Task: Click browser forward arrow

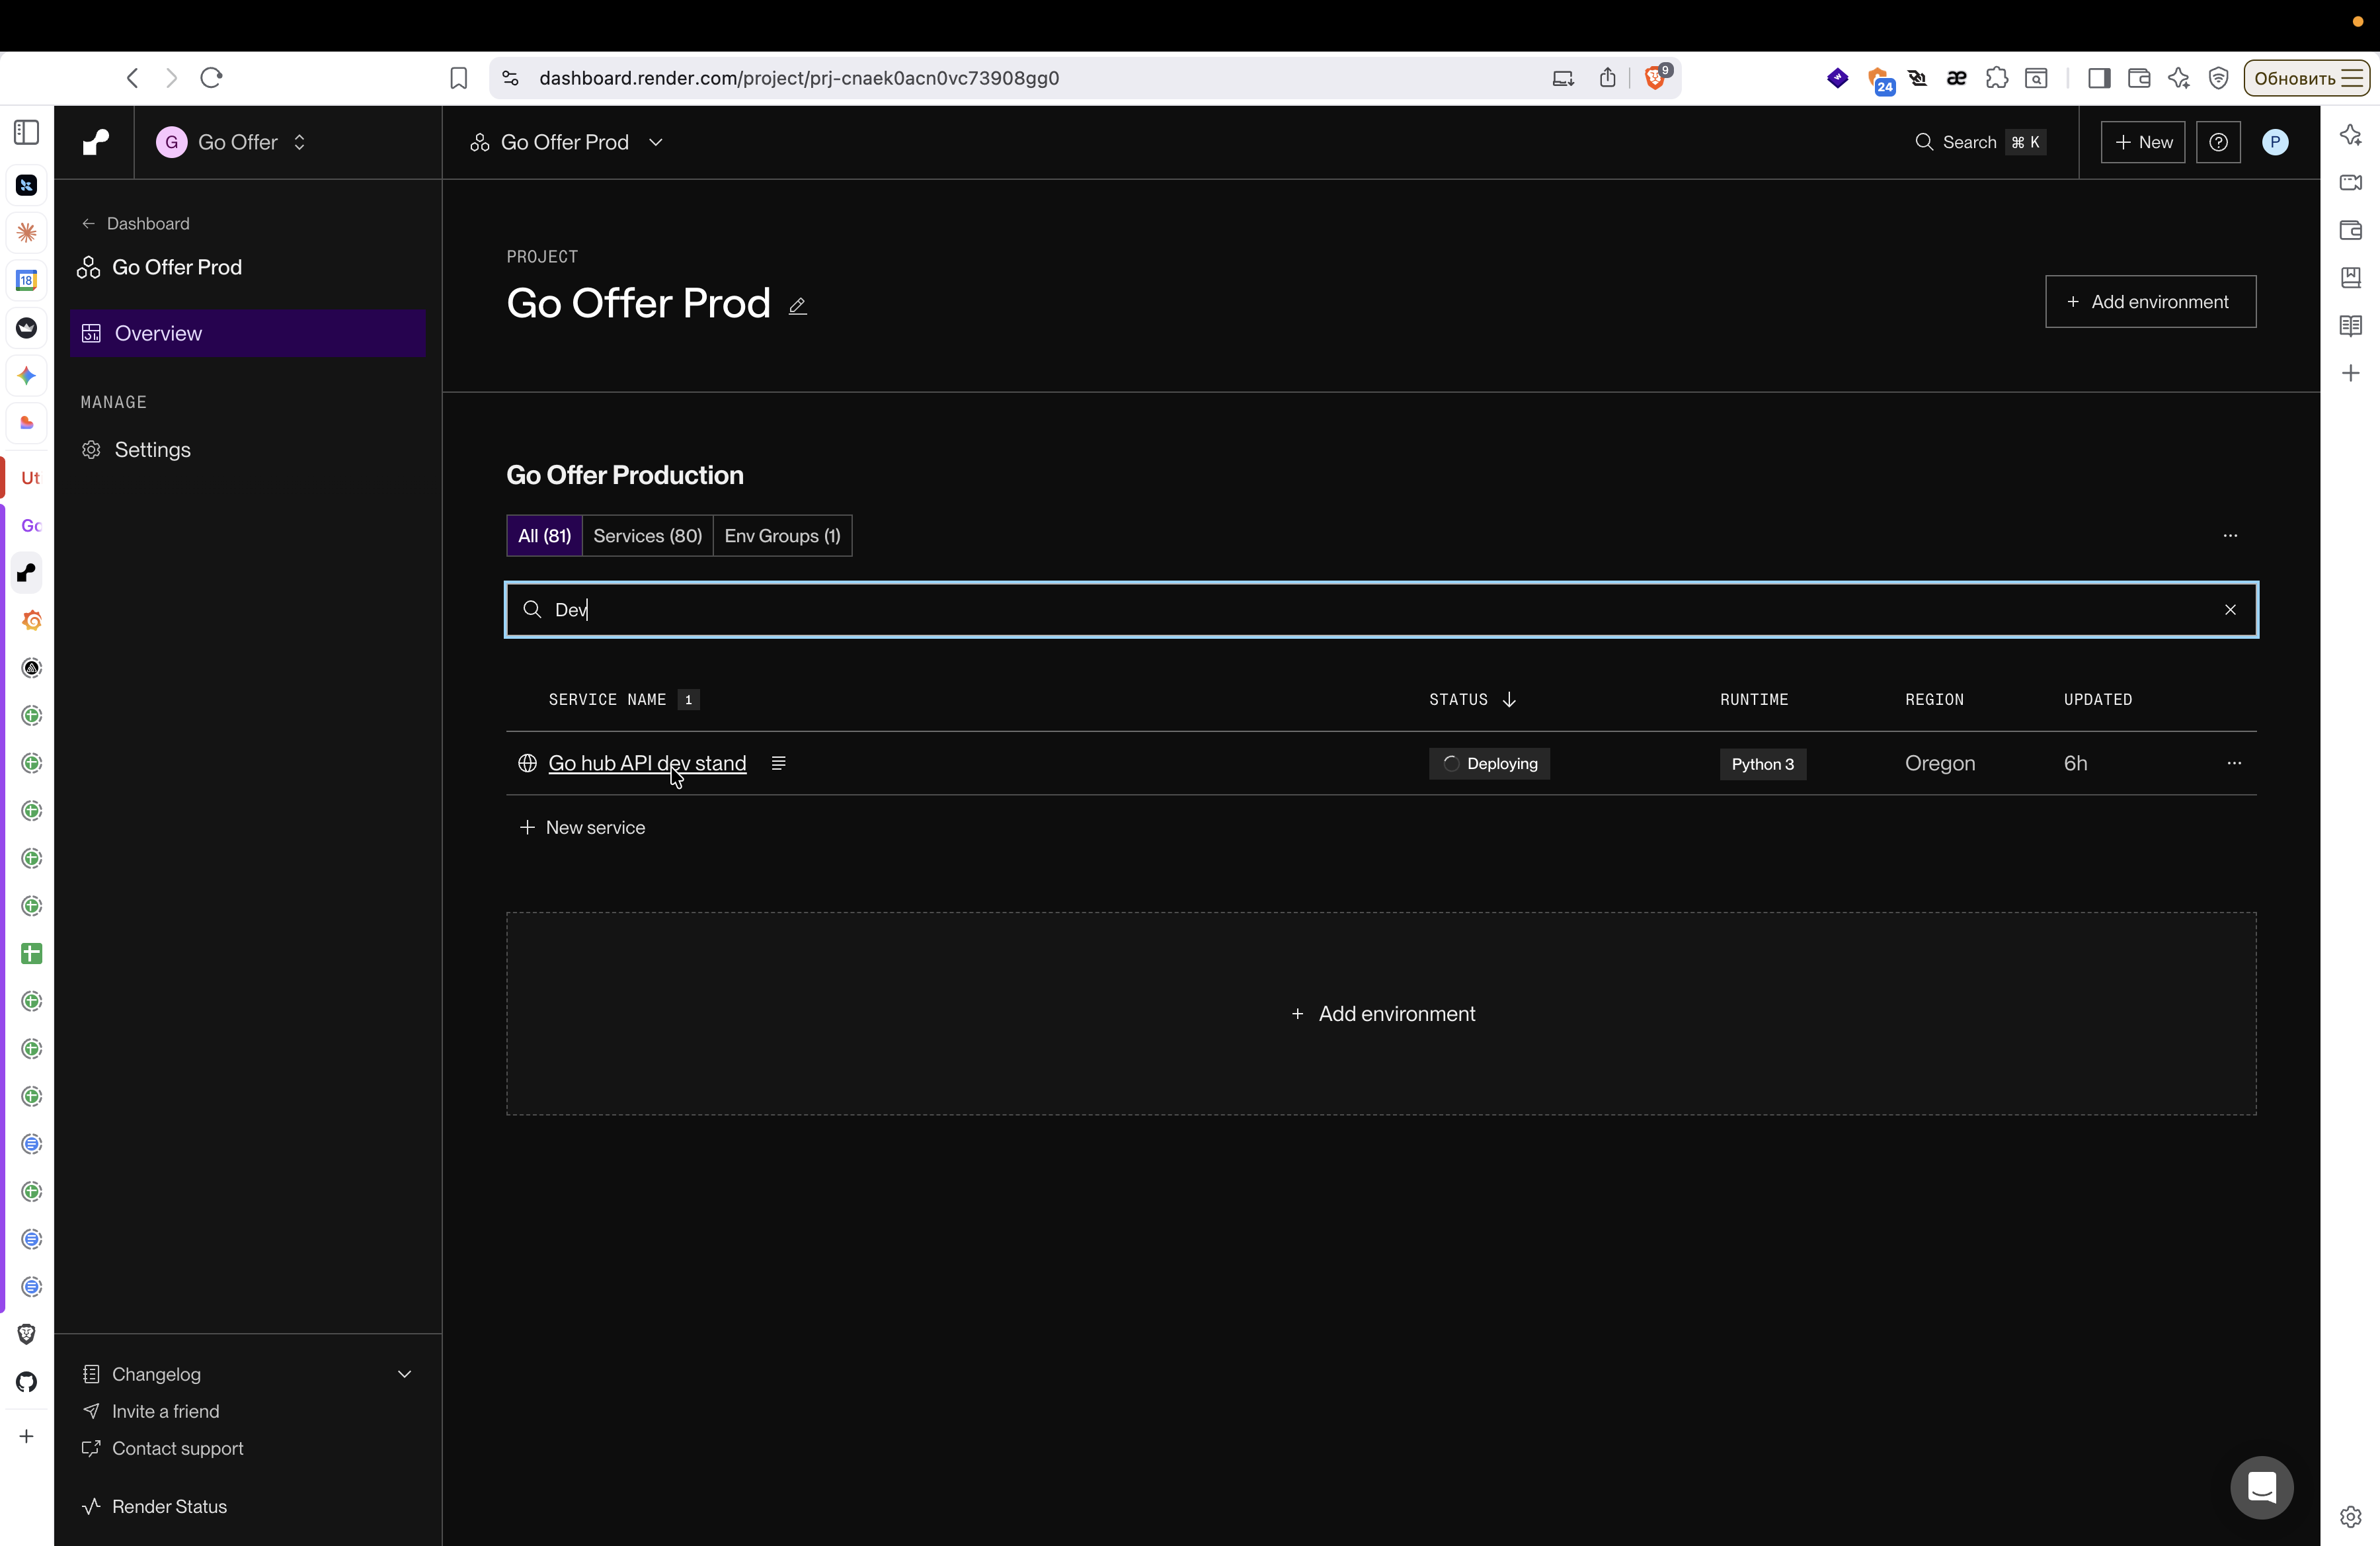Action: point(171,78)
